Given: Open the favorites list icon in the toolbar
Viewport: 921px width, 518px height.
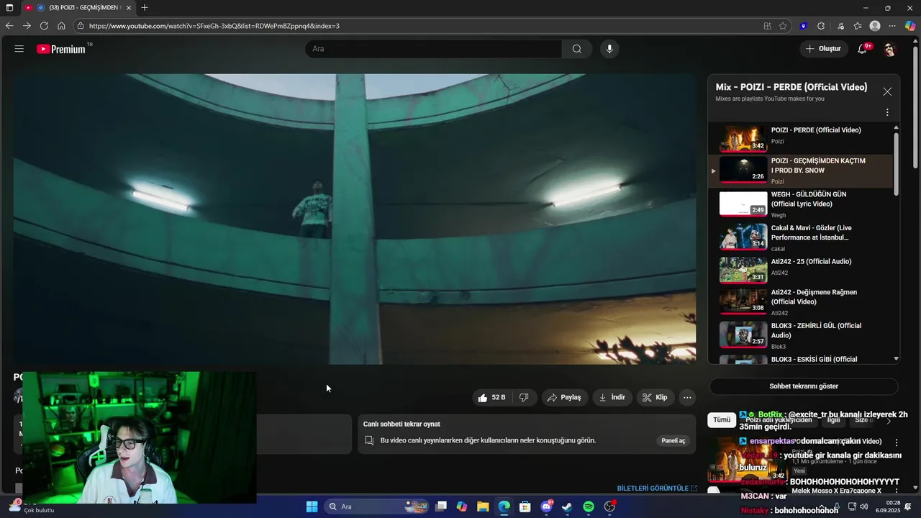Looking at the screenshot, I should [x=858, y=26].
